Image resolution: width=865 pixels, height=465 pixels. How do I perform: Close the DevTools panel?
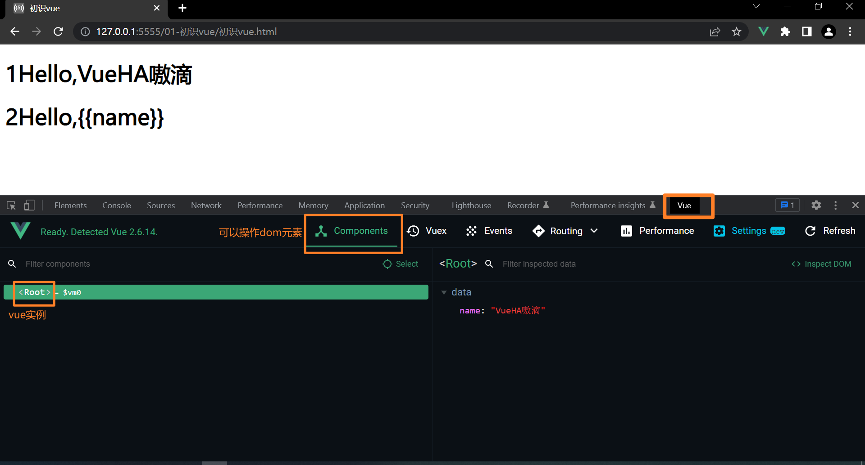pyautogui.click(x=856, y=205)
